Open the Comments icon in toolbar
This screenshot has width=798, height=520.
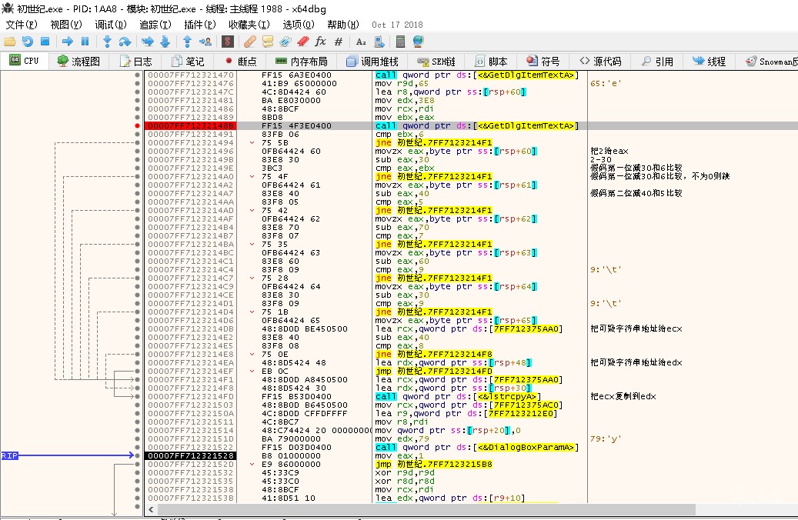tap(268, 42)
